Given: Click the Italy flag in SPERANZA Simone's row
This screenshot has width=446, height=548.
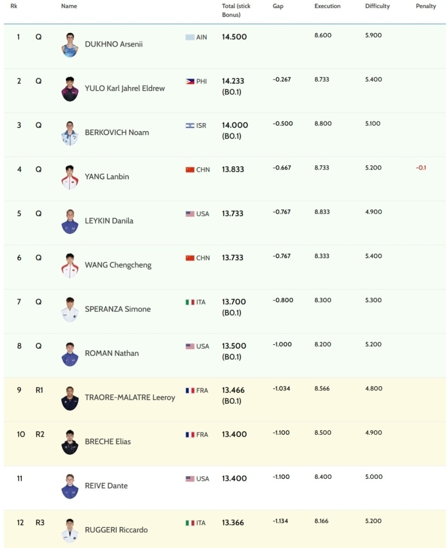Looking at the screenshot, I should click(190, 302).
